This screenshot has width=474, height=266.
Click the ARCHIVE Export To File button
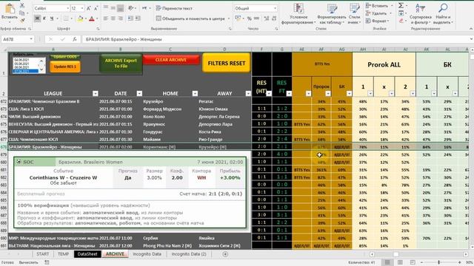[121, 64]
